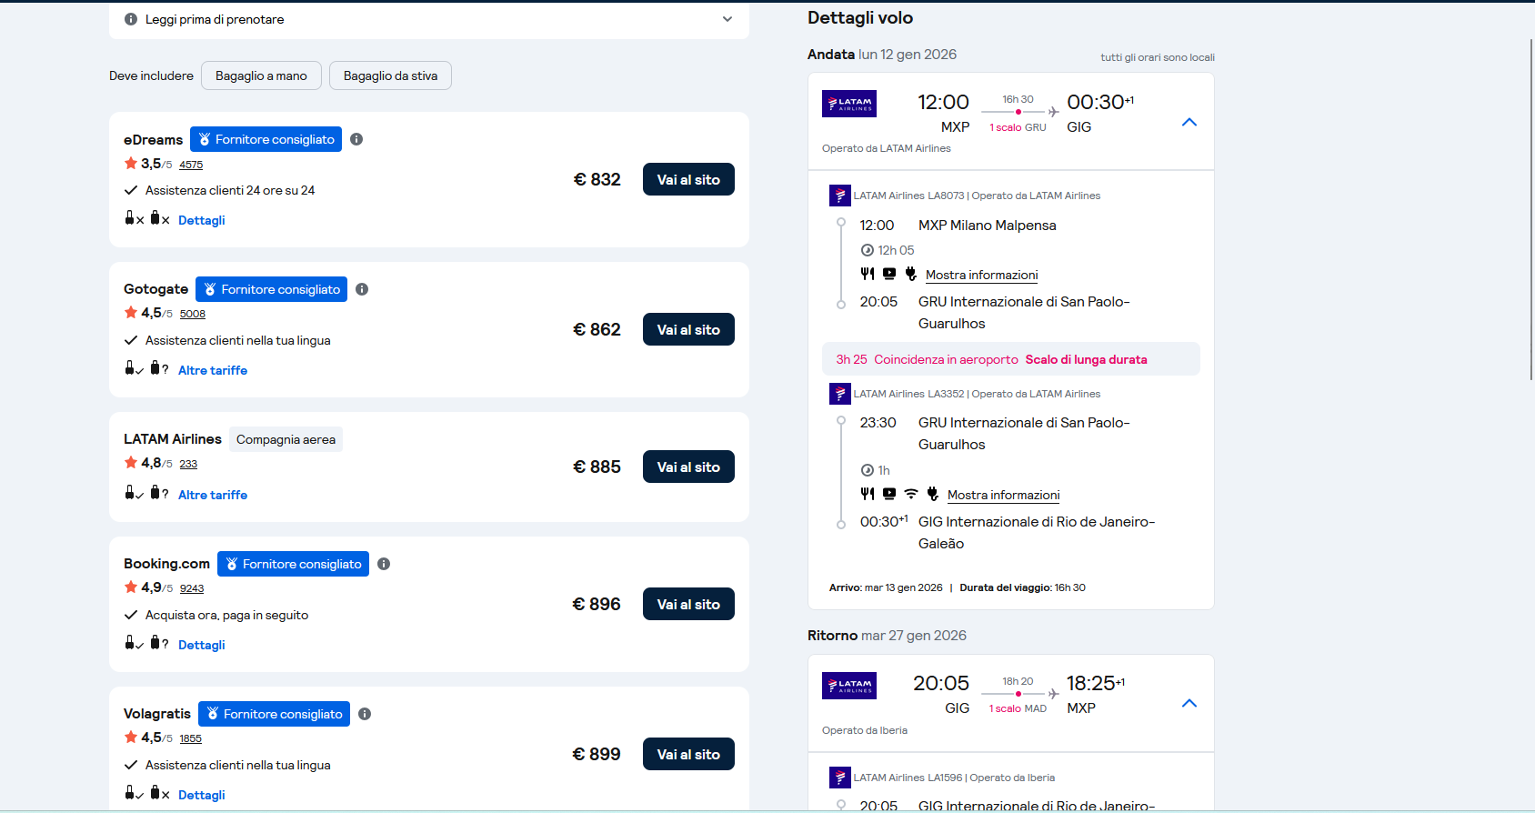Toggle the Bagaglio a mano filter

click(x=261, y=75)
